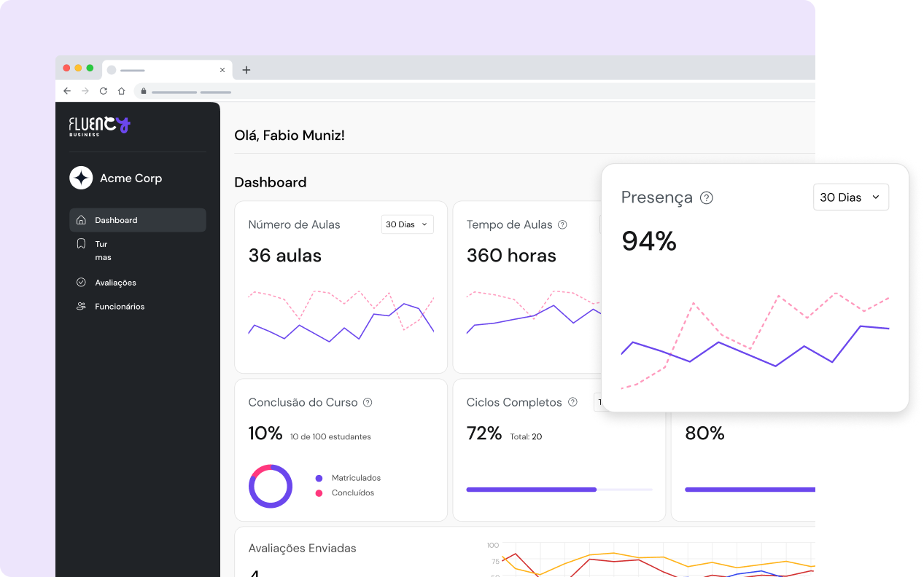Click the "Concluídos" legend label
The image size is (924, 577).
[x=353, y=493]
